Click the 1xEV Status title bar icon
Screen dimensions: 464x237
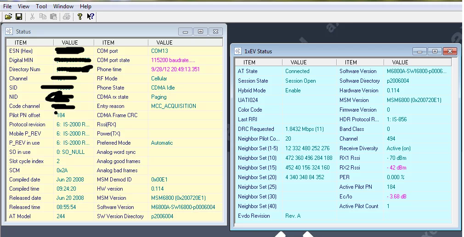click(238, 51)
